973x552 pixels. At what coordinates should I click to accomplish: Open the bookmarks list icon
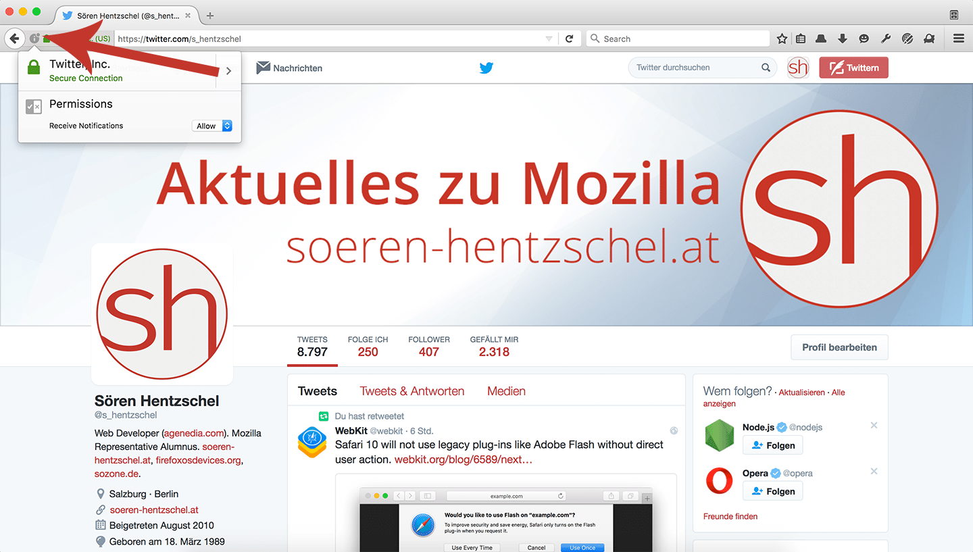pyautogui.click(x=801, y=39)
